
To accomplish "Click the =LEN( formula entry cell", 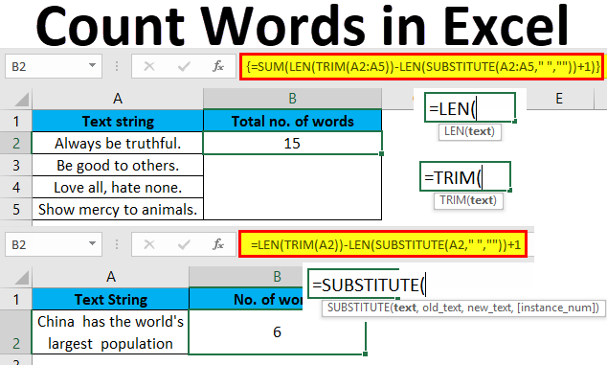I will point(470,108).
